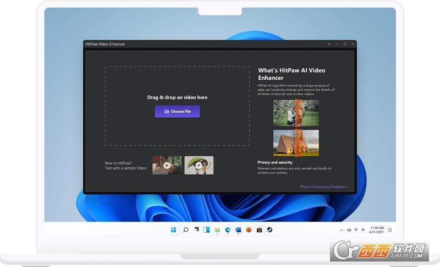Click the 'Privacy and security' heading

click(275, 162)
